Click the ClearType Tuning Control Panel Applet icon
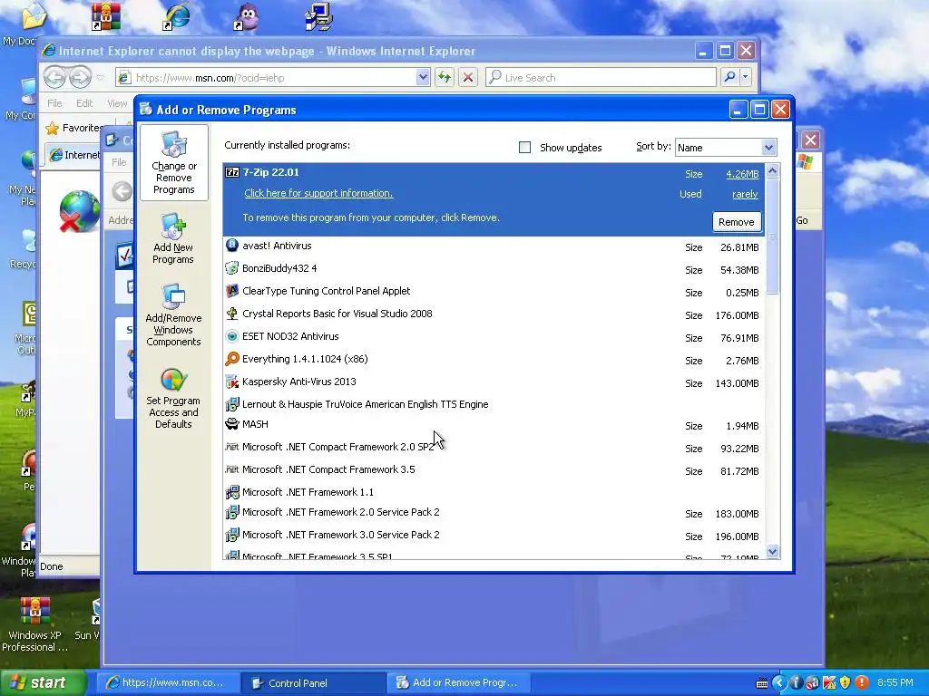929x696 pixels. point(232,291)
